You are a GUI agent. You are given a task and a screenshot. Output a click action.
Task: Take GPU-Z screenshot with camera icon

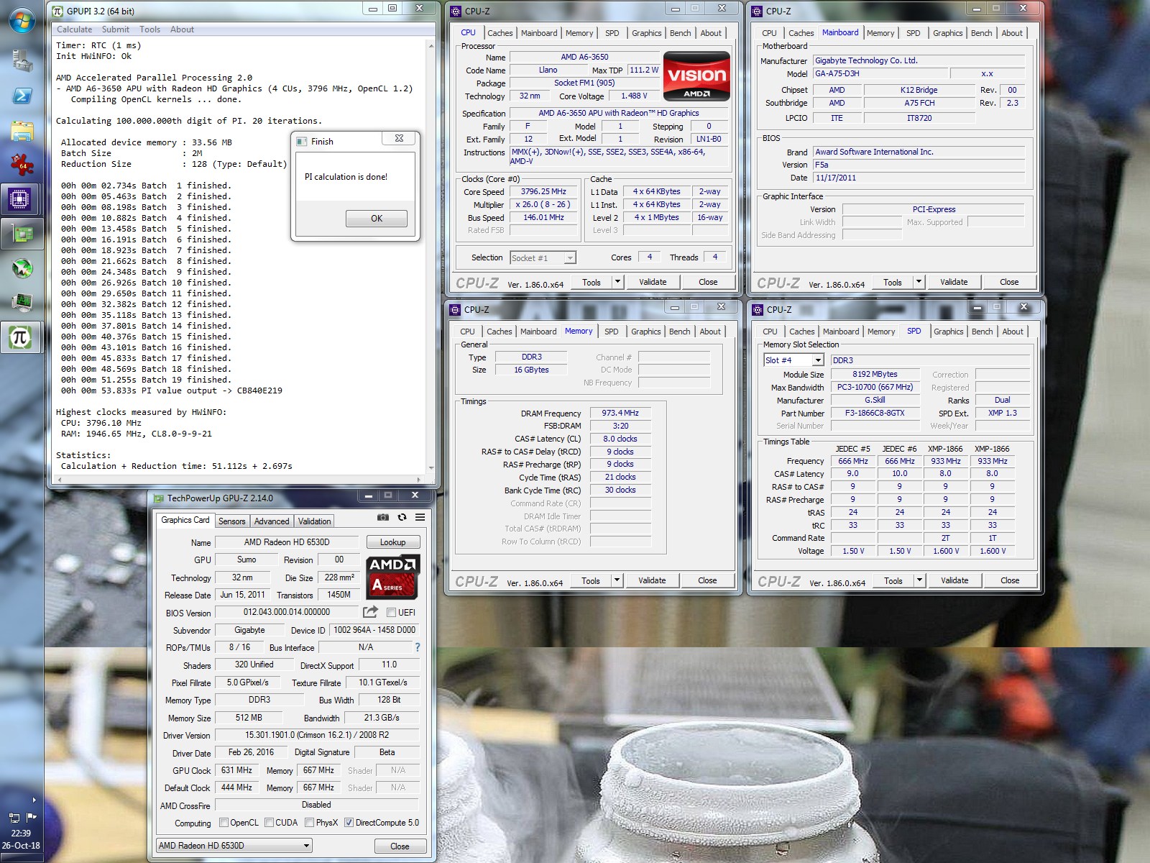tap(383, 517)
